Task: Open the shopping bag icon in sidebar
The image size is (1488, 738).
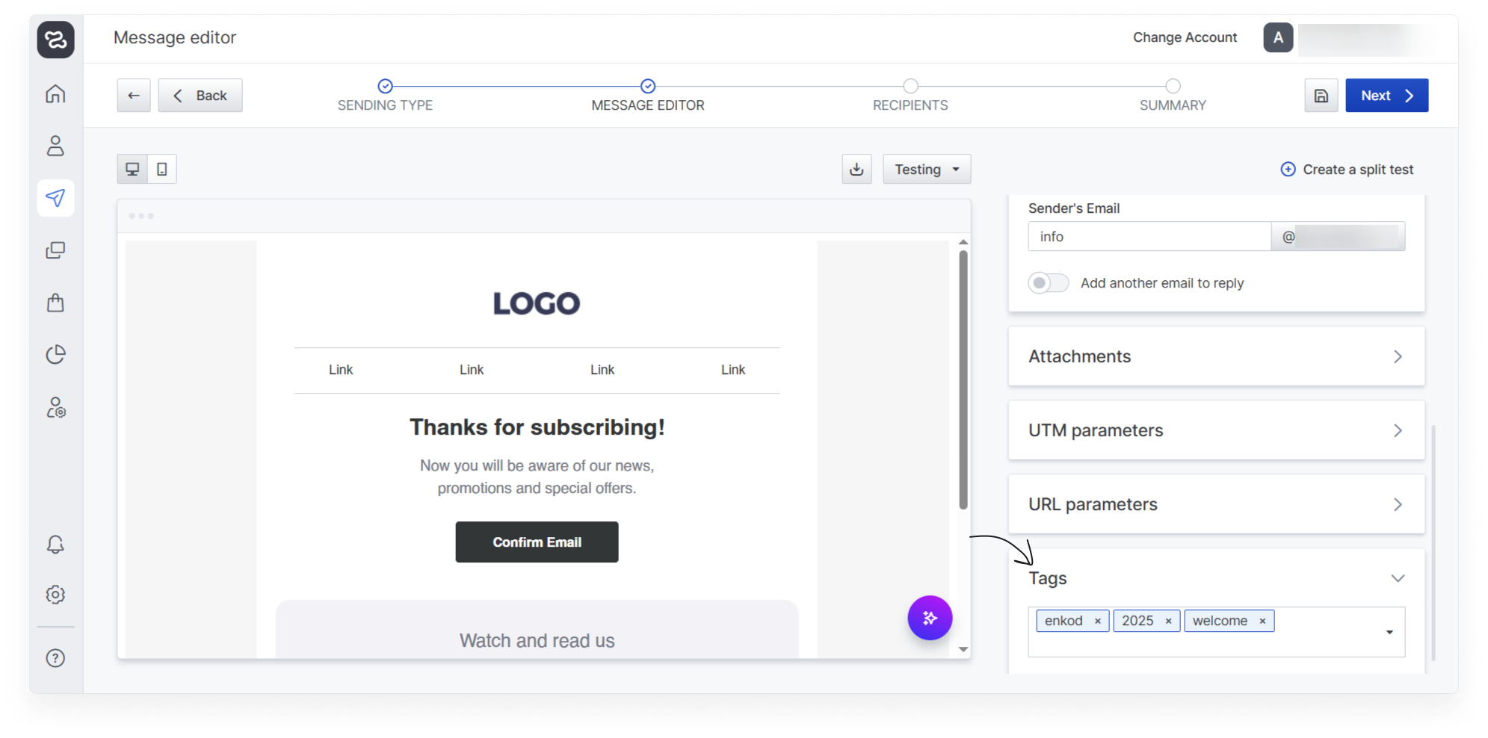Action: tap(55, 303)
